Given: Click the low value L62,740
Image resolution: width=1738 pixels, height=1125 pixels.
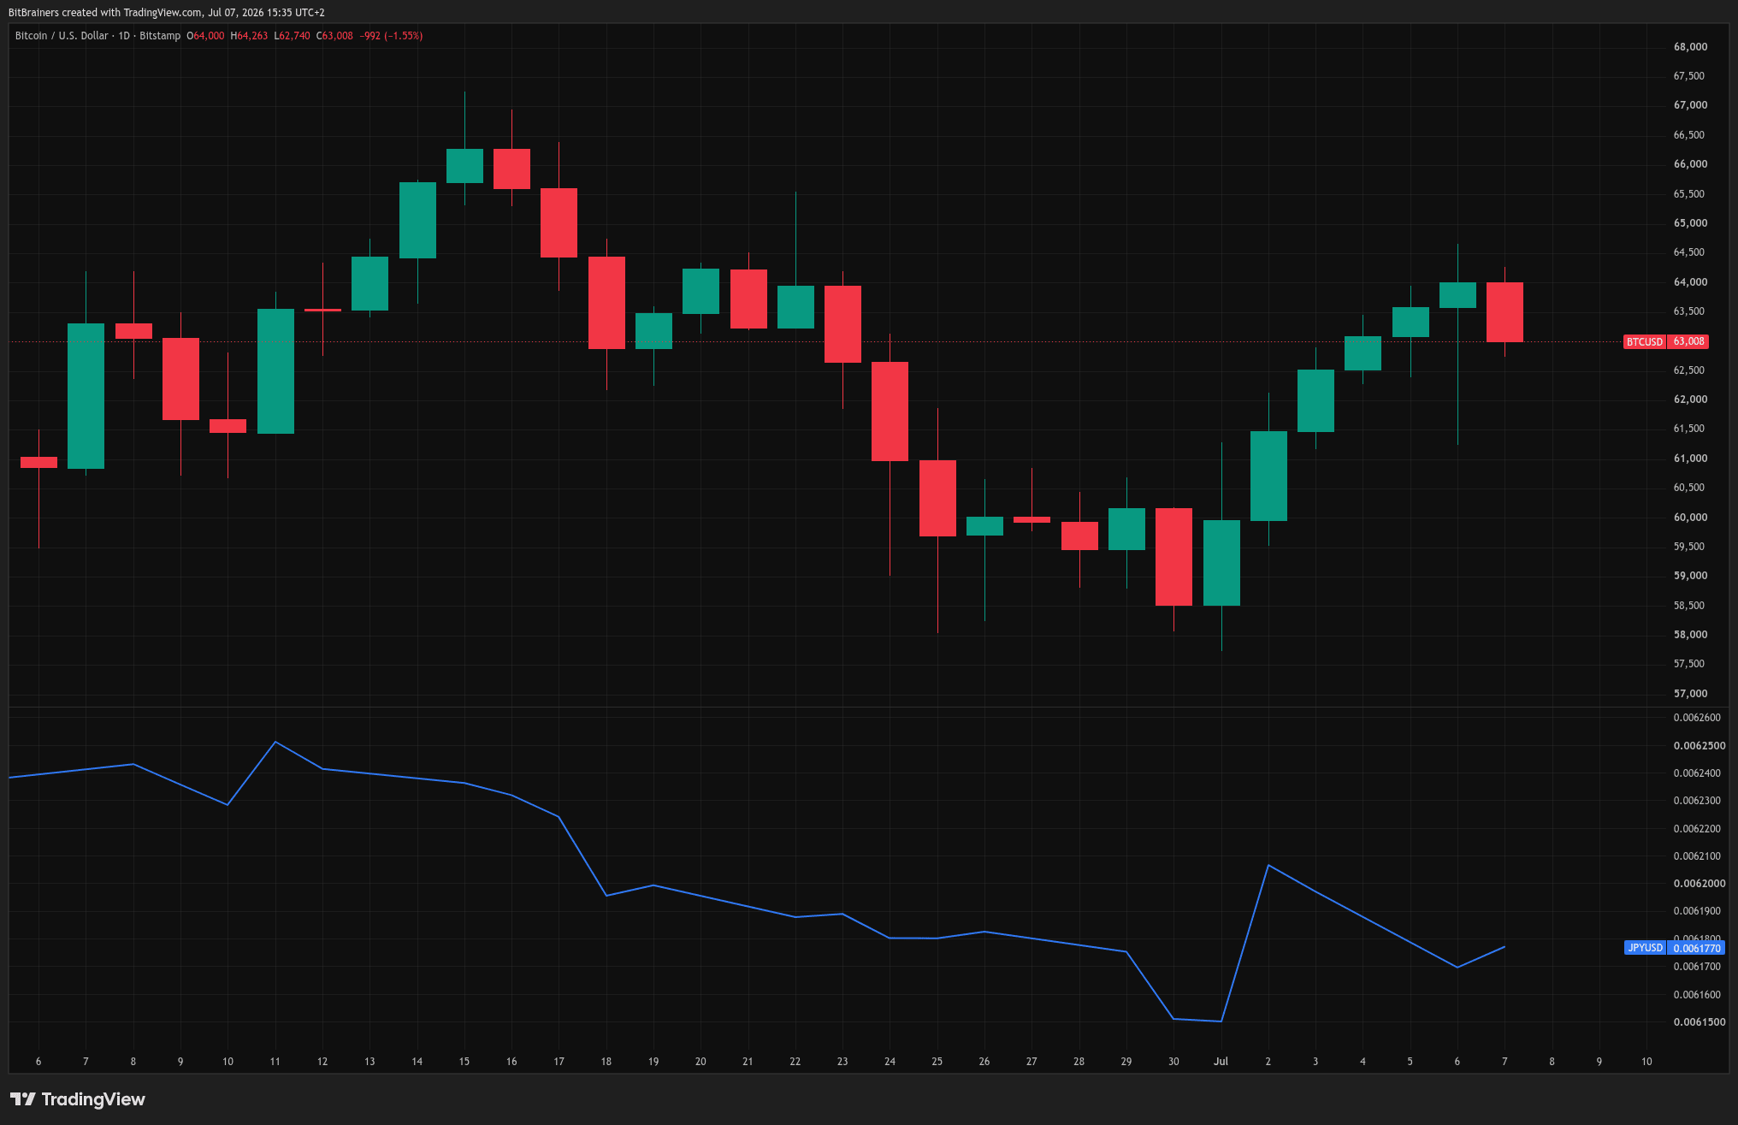Looking at the screenshot, I should click(292, 36).
